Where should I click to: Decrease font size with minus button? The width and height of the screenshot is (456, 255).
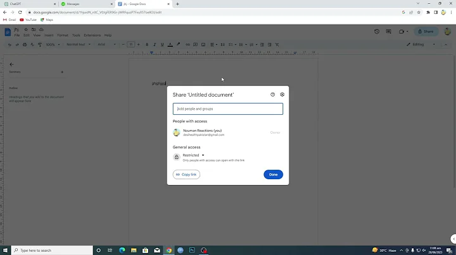[123, 45]
